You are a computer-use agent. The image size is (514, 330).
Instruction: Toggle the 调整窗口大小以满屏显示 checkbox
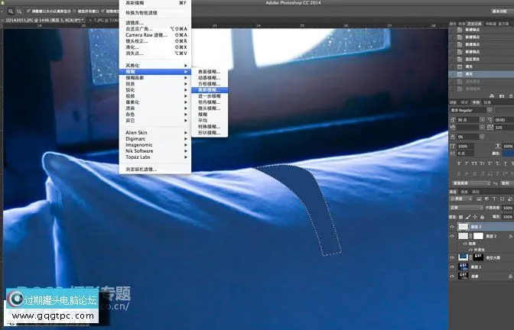coord(29,12)
